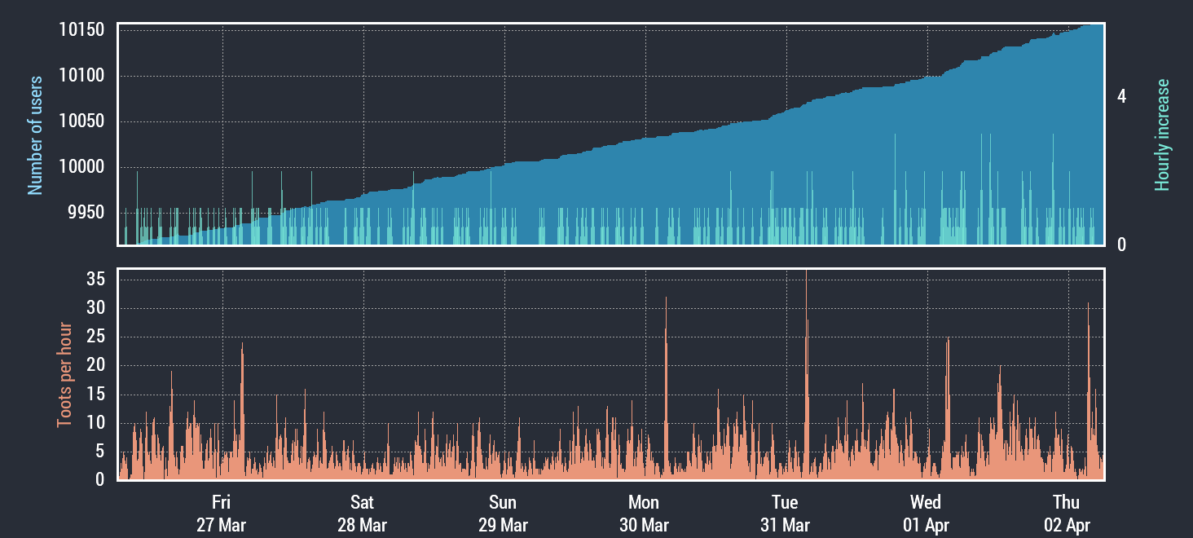Viewport: 1193px width, 538px height.
Task: Click the "Toots per hour" axis title
Action: [64, 375]
